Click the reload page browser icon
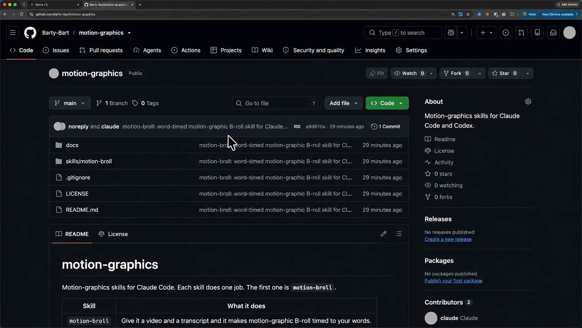The image size is (582, 328). tap(22, 14)
